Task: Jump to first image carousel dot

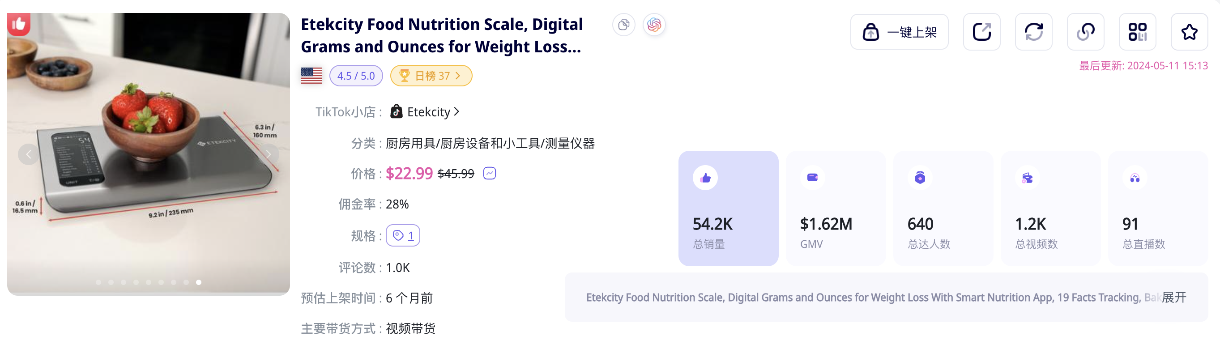Action: (98, 282)
